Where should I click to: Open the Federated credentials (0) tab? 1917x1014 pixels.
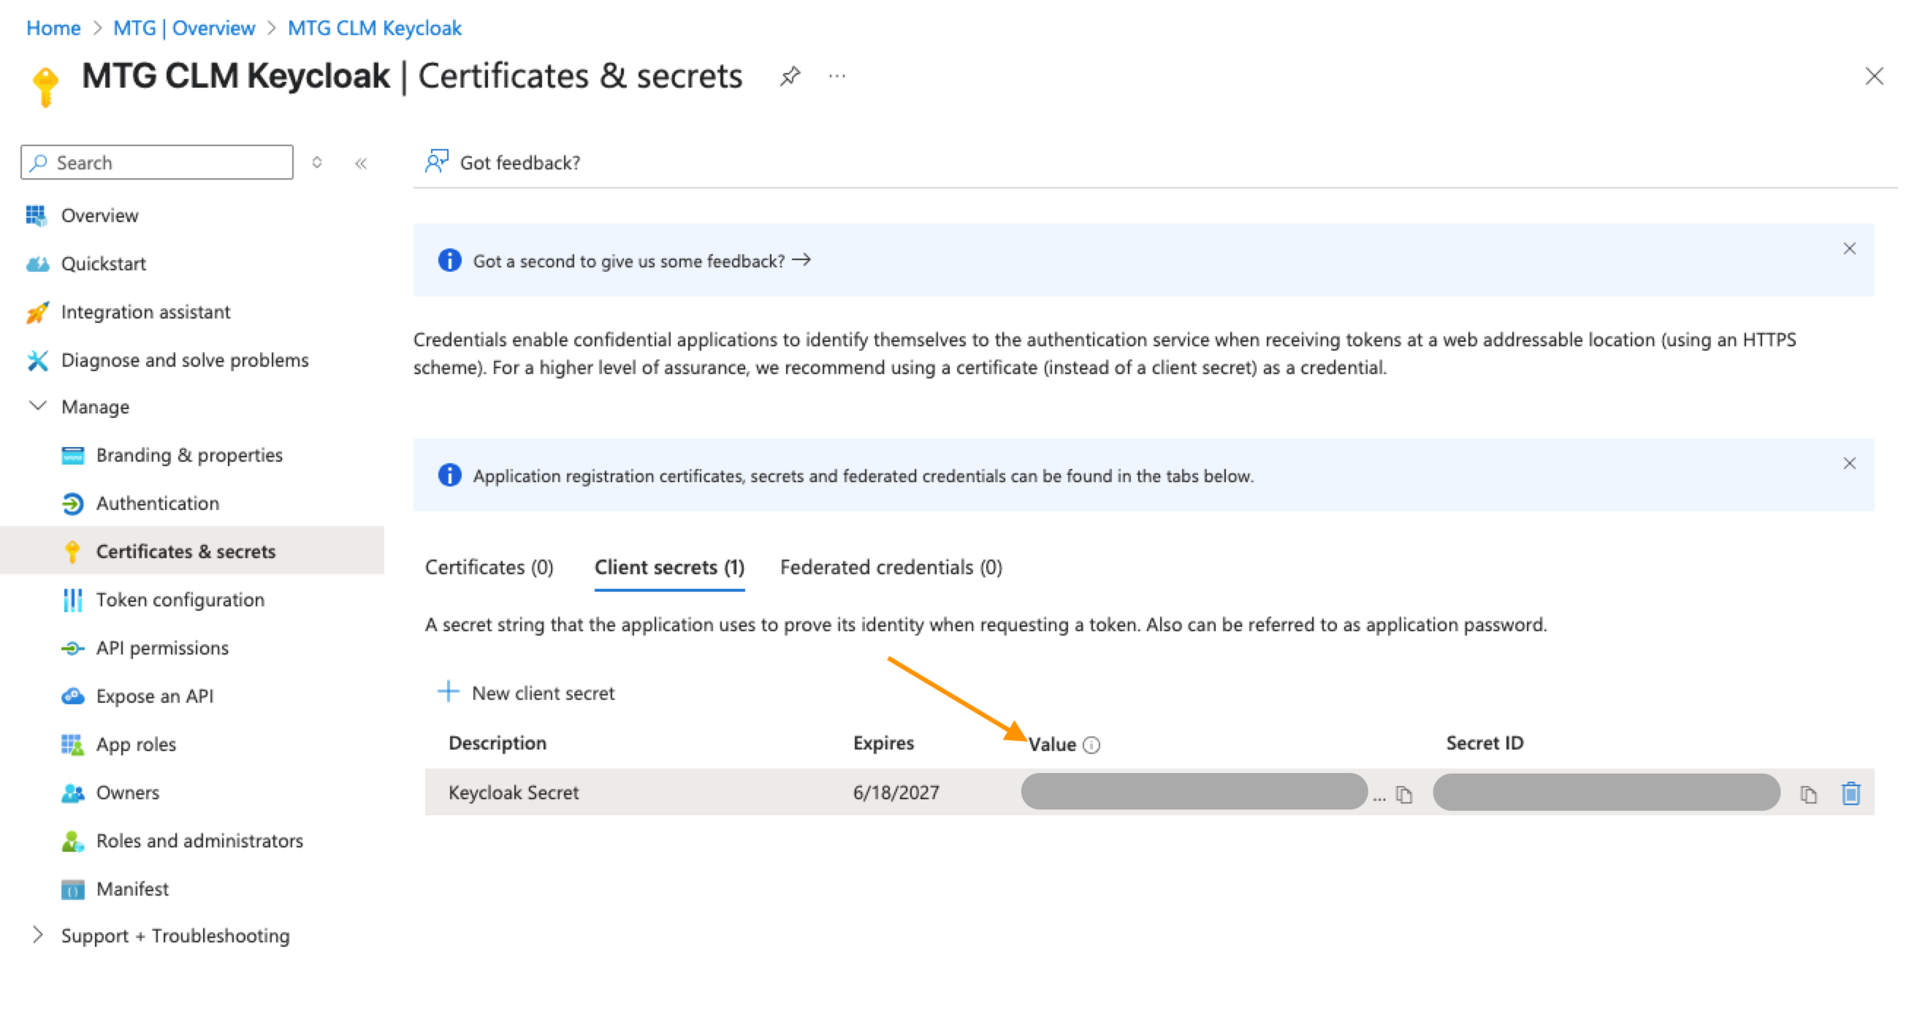click(x=891, y=568)
